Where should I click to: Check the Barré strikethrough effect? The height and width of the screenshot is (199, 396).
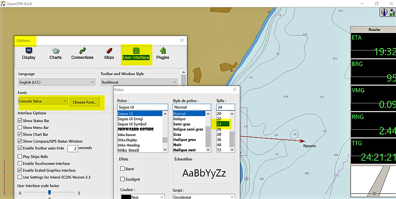(x=122, y=169)
